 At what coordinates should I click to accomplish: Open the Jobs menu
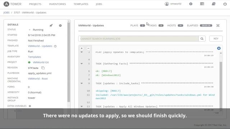pos(99,4)
